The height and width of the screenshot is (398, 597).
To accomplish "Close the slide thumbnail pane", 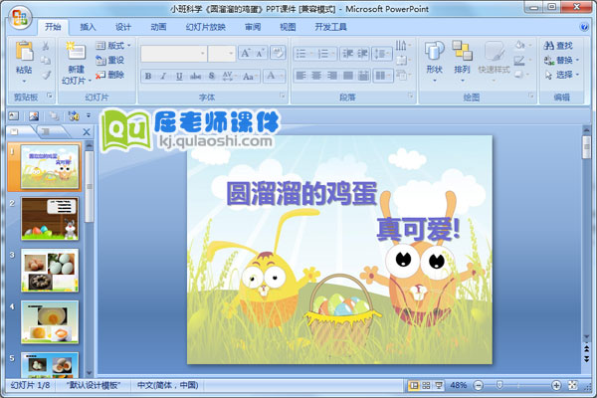I will point(87,131).
